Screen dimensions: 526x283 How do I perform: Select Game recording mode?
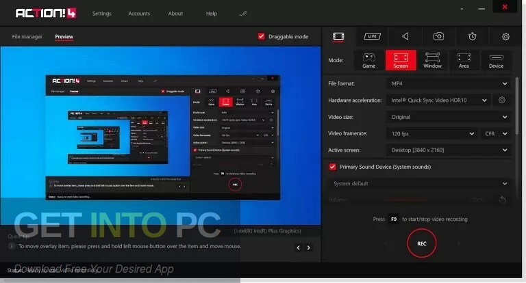(368, 60)
